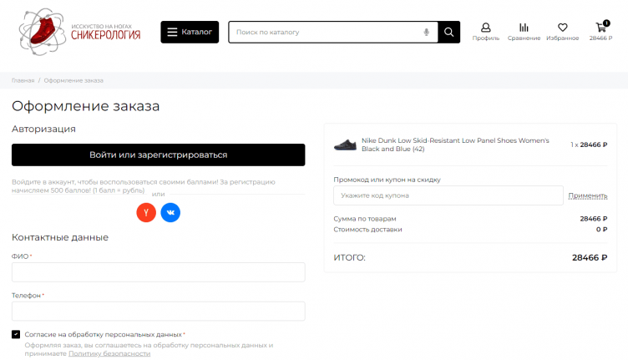Click Войти или зарегистрироваться button
The width and height of the screenshot is (628, 360).
[158, 155]
